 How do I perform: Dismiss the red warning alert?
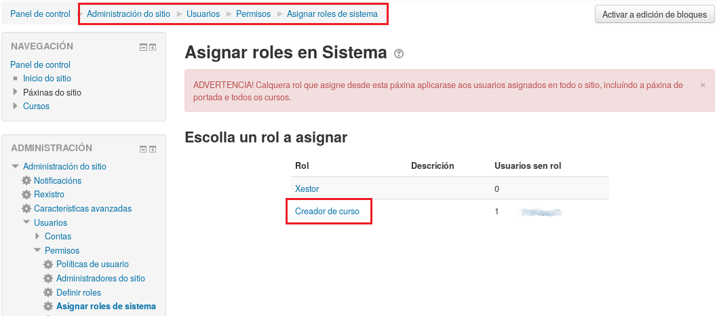[x=703, y=85]
